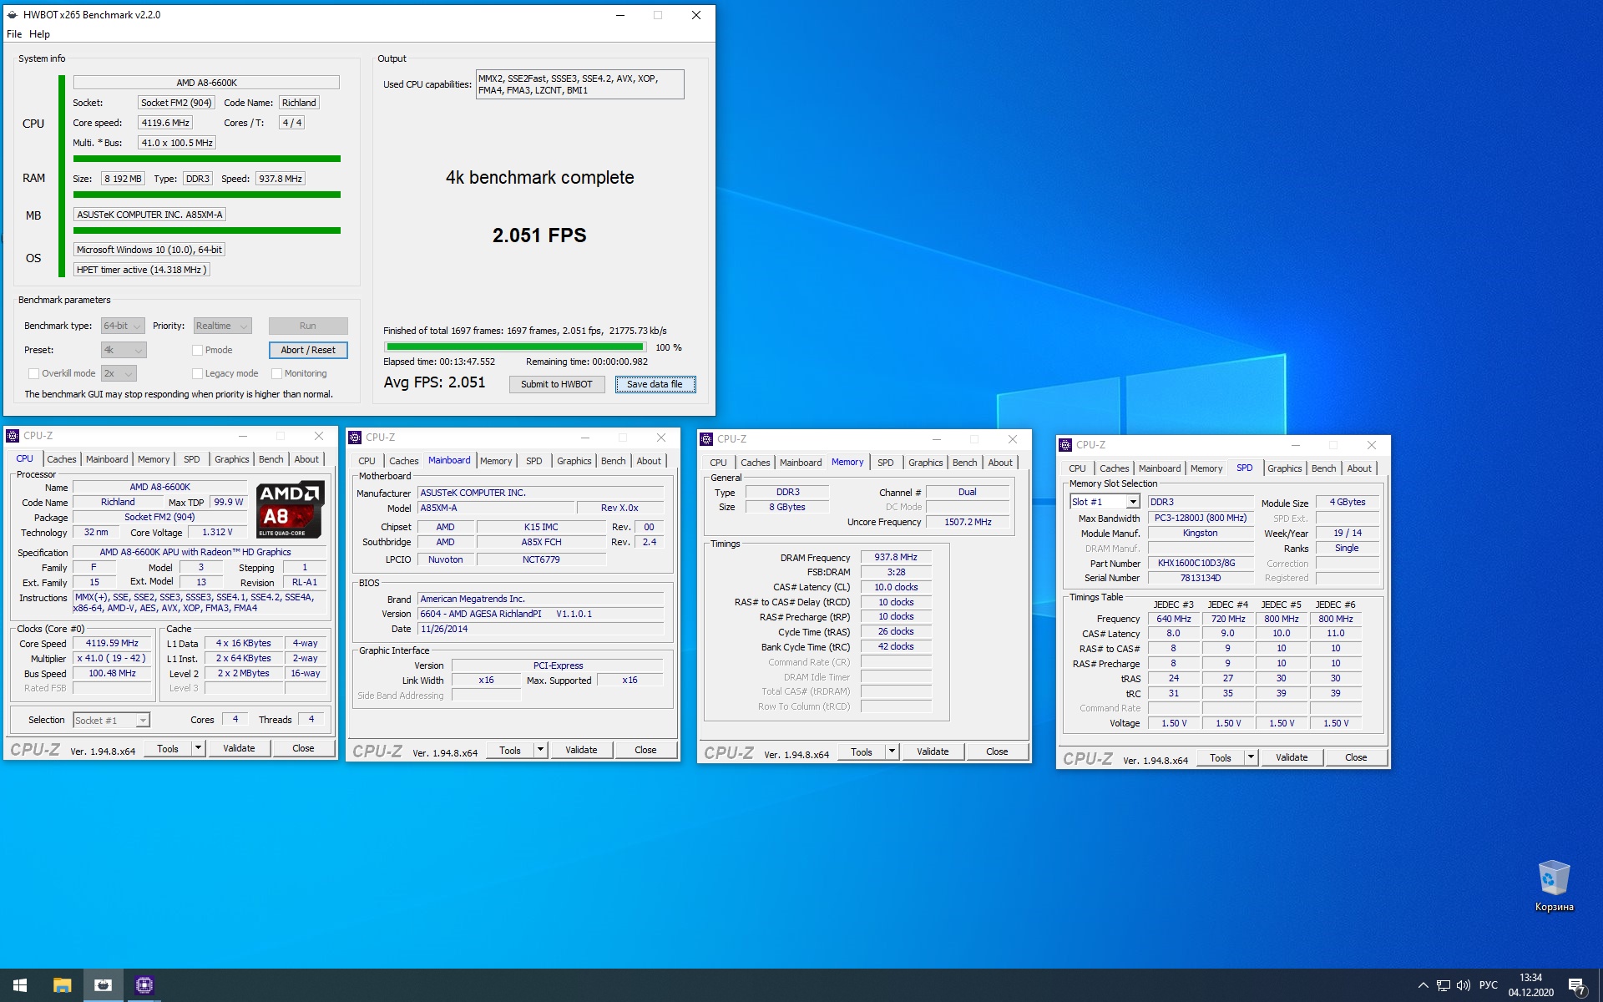The image size is (1603, 1002).
Task: Click the AMD A8 processor logo
Action: [x=290, y=509]
